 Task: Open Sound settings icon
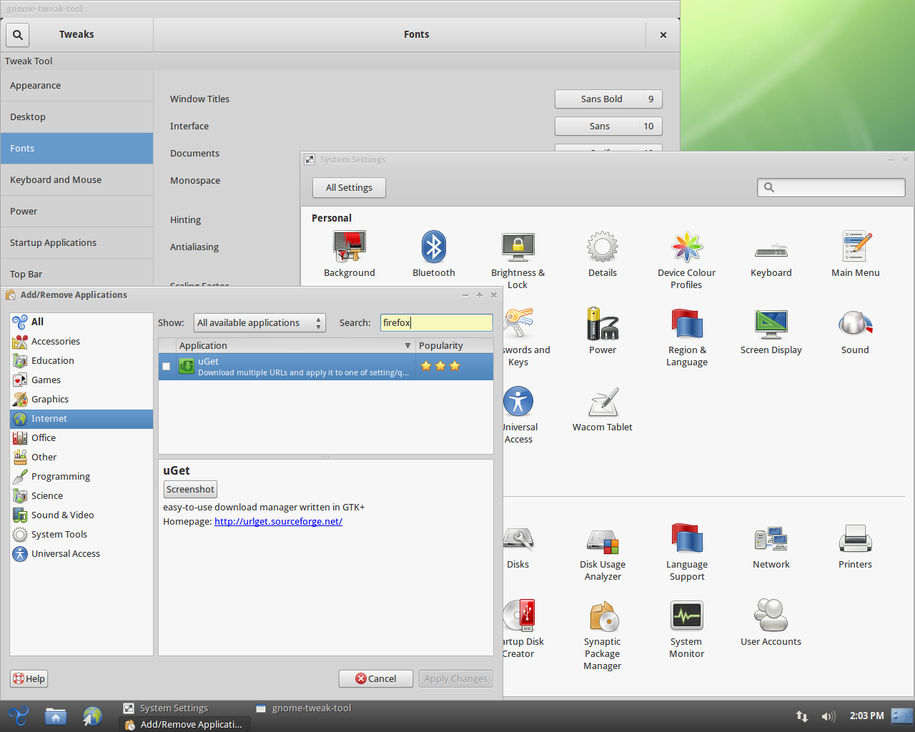(x=856, y=325)
